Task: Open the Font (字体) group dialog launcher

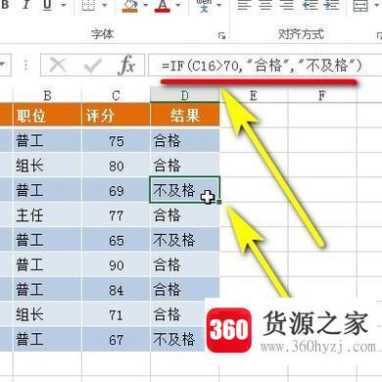Action: pos(222,35)
